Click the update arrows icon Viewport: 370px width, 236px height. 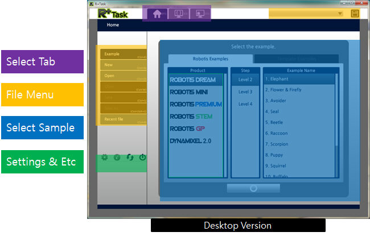130,158
